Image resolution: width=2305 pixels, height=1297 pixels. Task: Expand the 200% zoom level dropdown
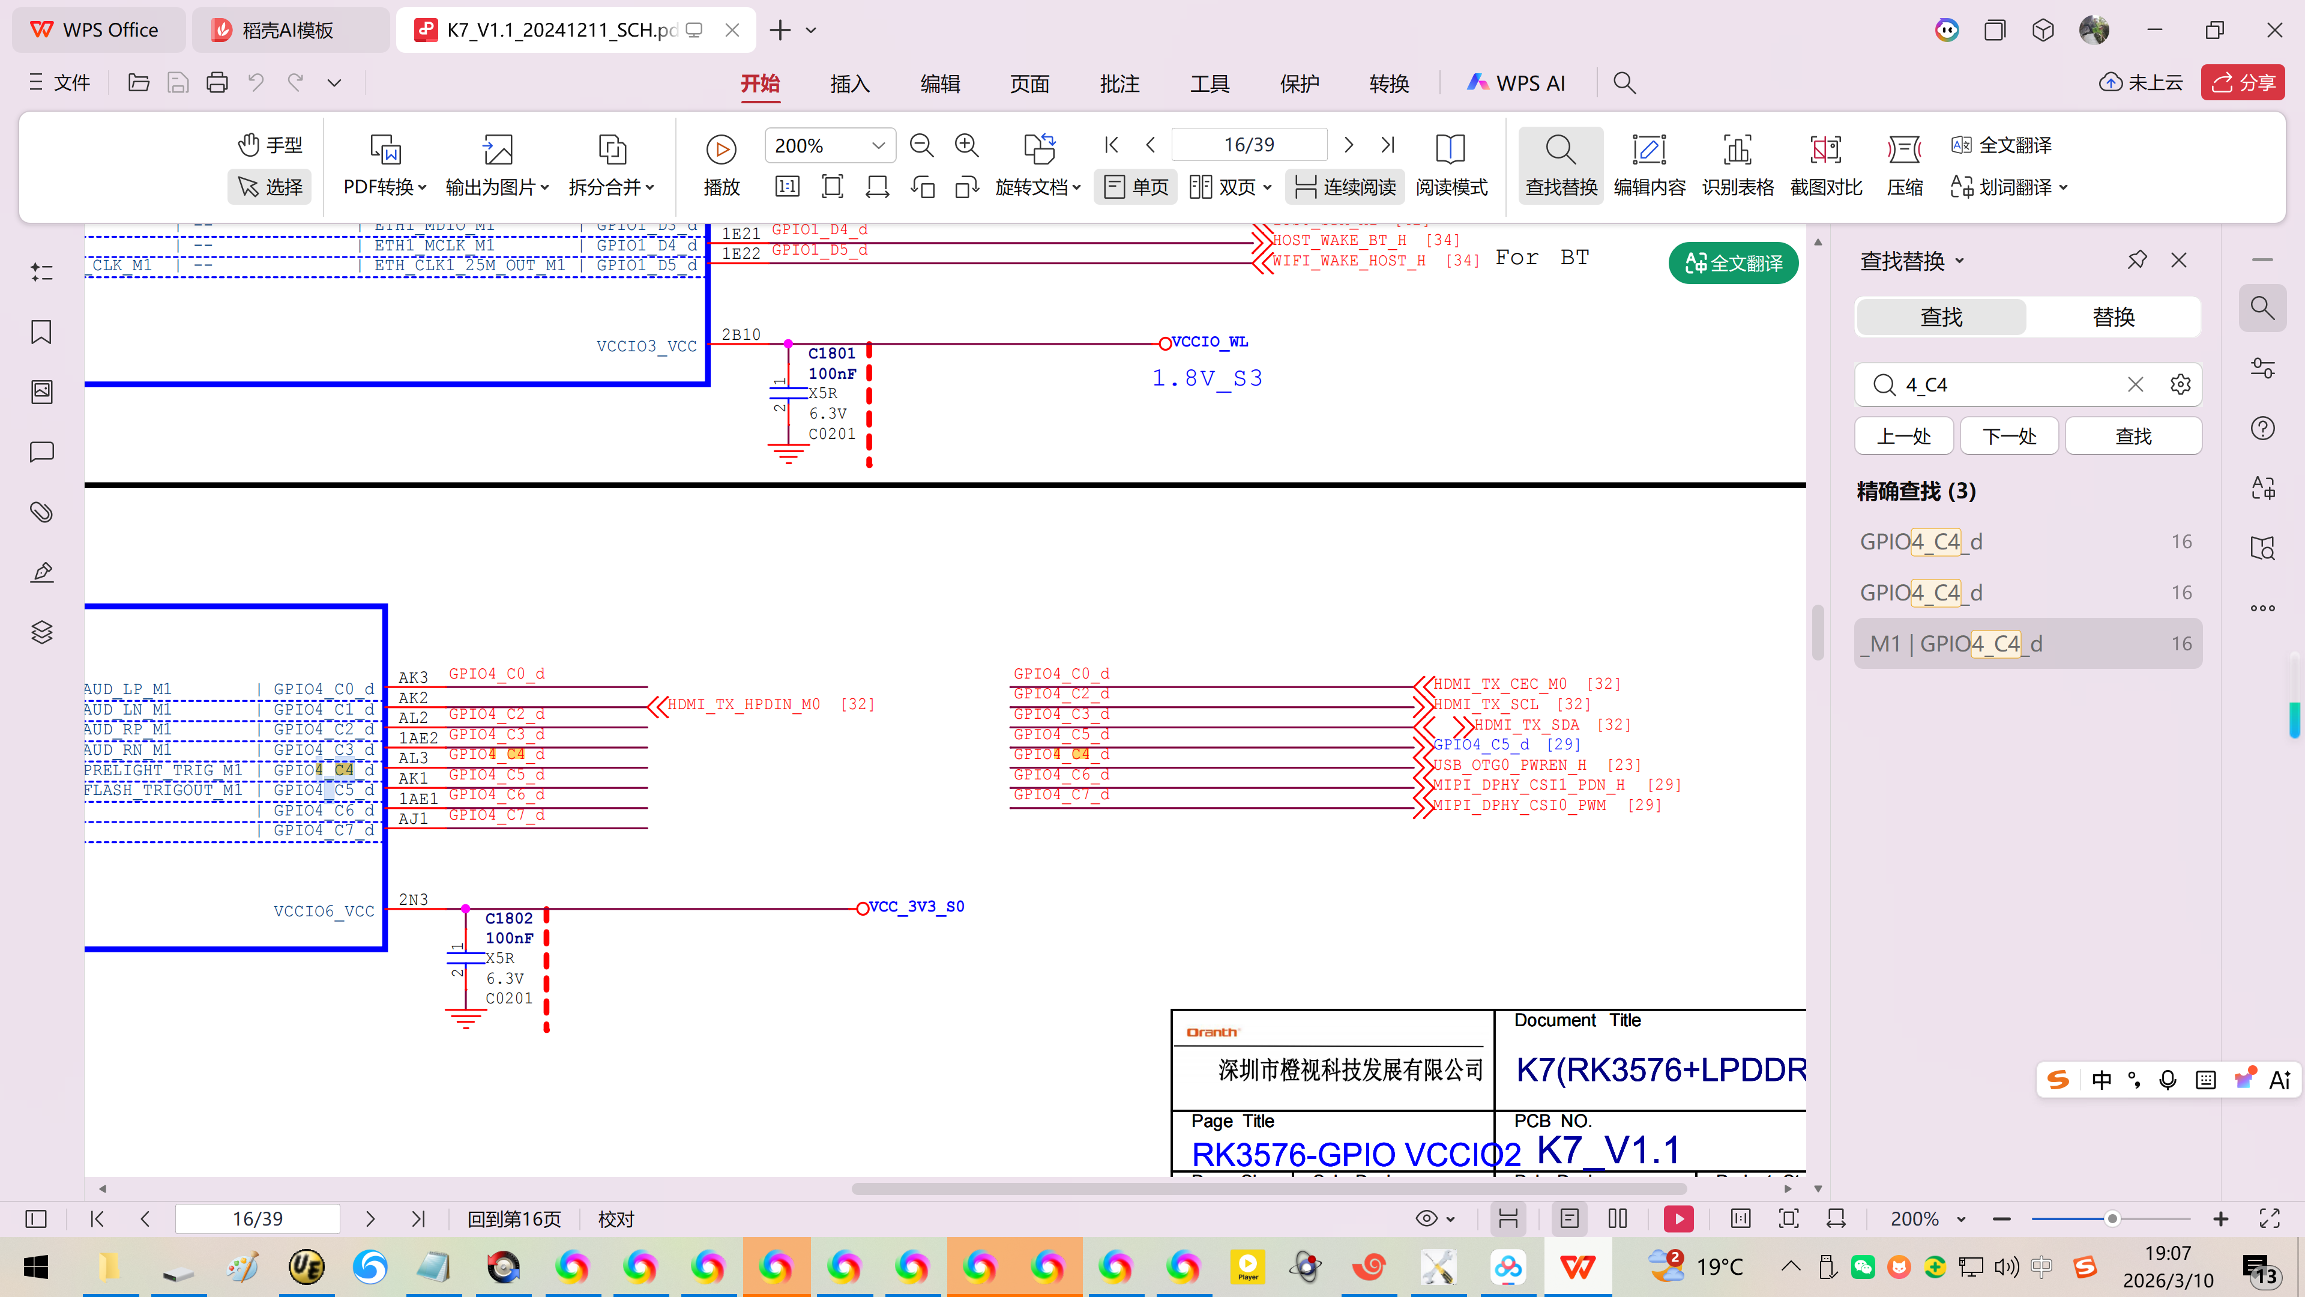[878, 146]
